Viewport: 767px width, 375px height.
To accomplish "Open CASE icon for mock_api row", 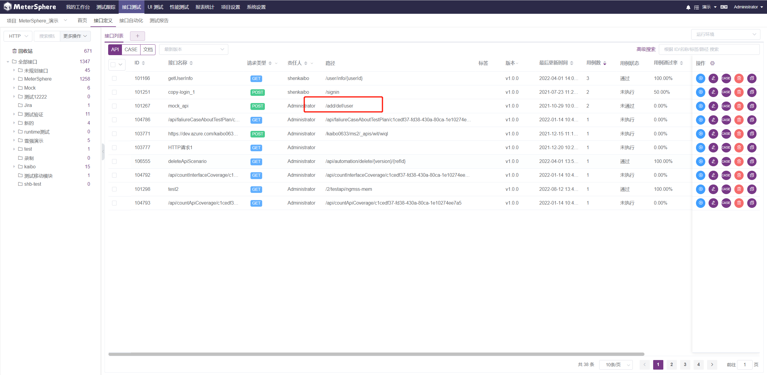I will pos(726,106).
